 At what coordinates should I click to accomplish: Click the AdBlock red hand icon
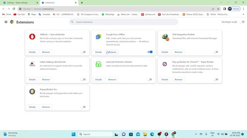[x=32, y=37]
